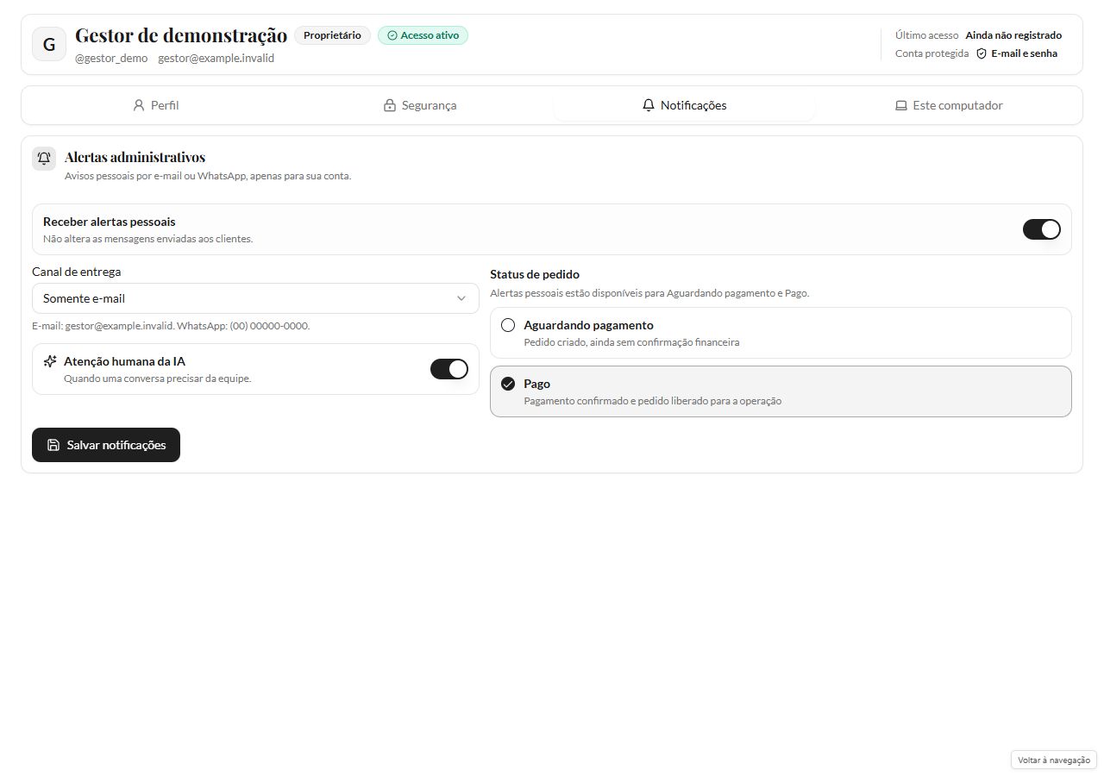
Task: Turn off Receber alertas pessoais switch
Action: click(1042, 229)
